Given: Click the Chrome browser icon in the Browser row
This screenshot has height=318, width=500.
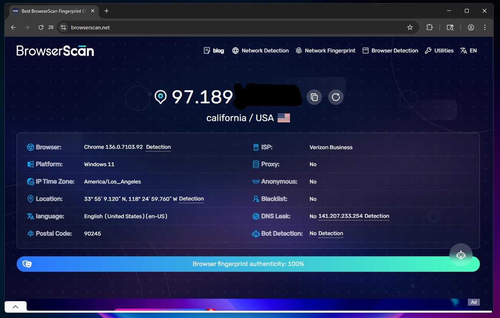Looking at the screenshot, I should (30, 147).
